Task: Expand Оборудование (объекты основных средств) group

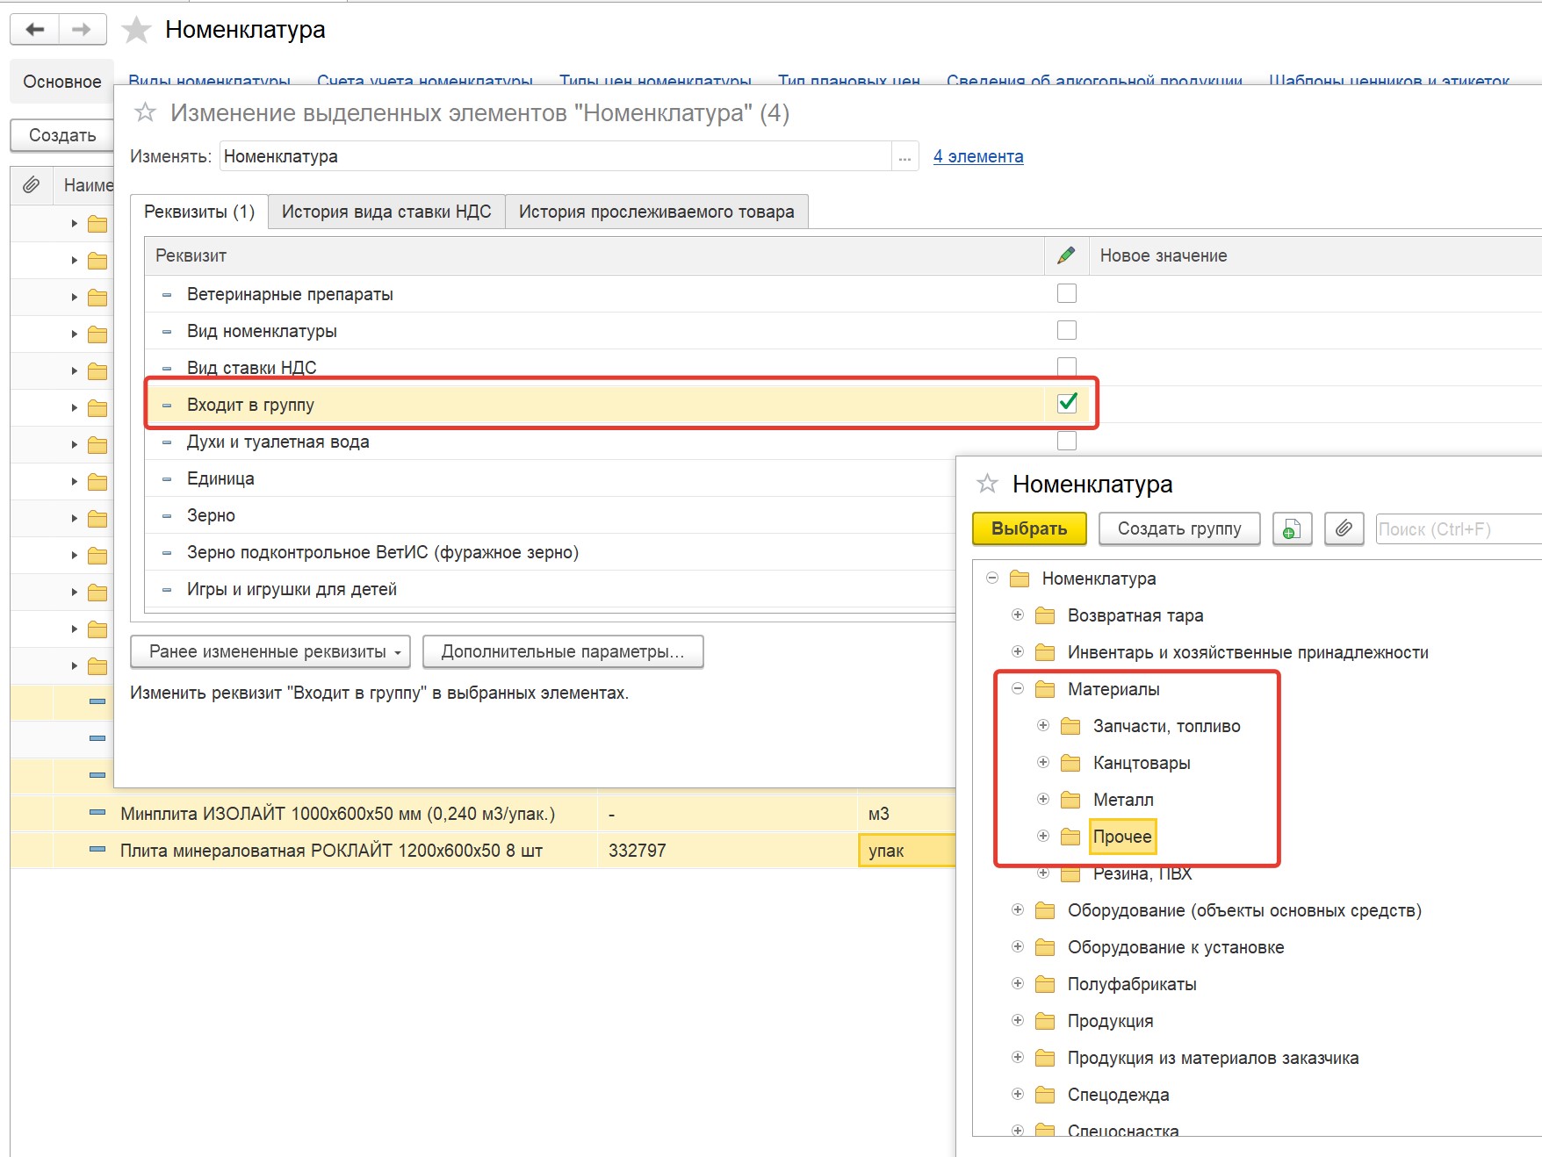Action: (1018, 909)
